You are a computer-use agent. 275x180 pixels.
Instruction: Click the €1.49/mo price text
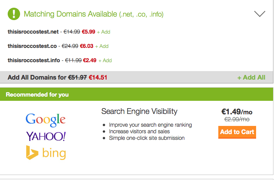pyautogui.click(x=237, y=112)
